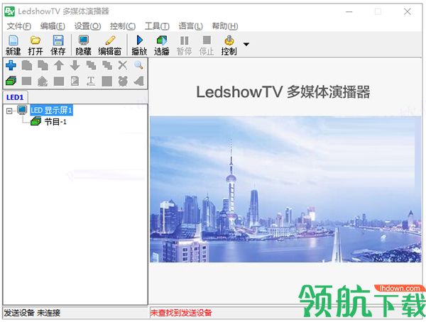The image size is (426, 322).
Task: Click the gray house-shaped icon
Action: click(43, 81)
